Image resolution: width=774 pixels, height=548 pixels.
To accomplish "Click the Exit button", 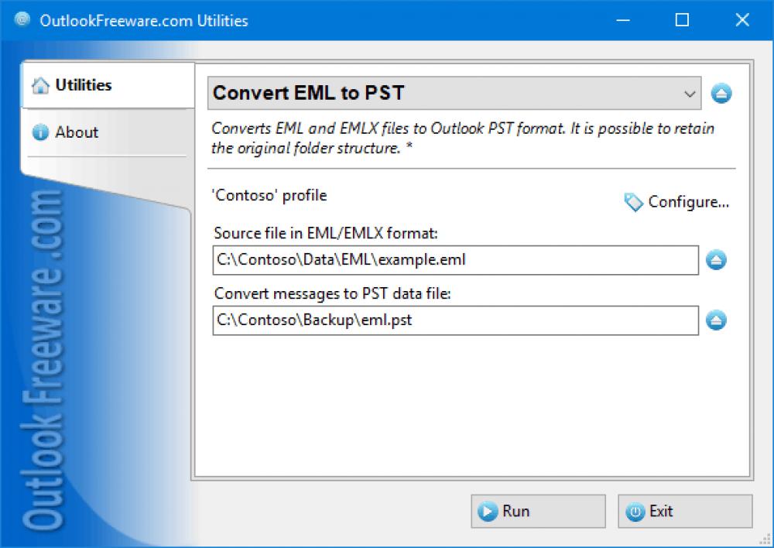I will (685, 511).
